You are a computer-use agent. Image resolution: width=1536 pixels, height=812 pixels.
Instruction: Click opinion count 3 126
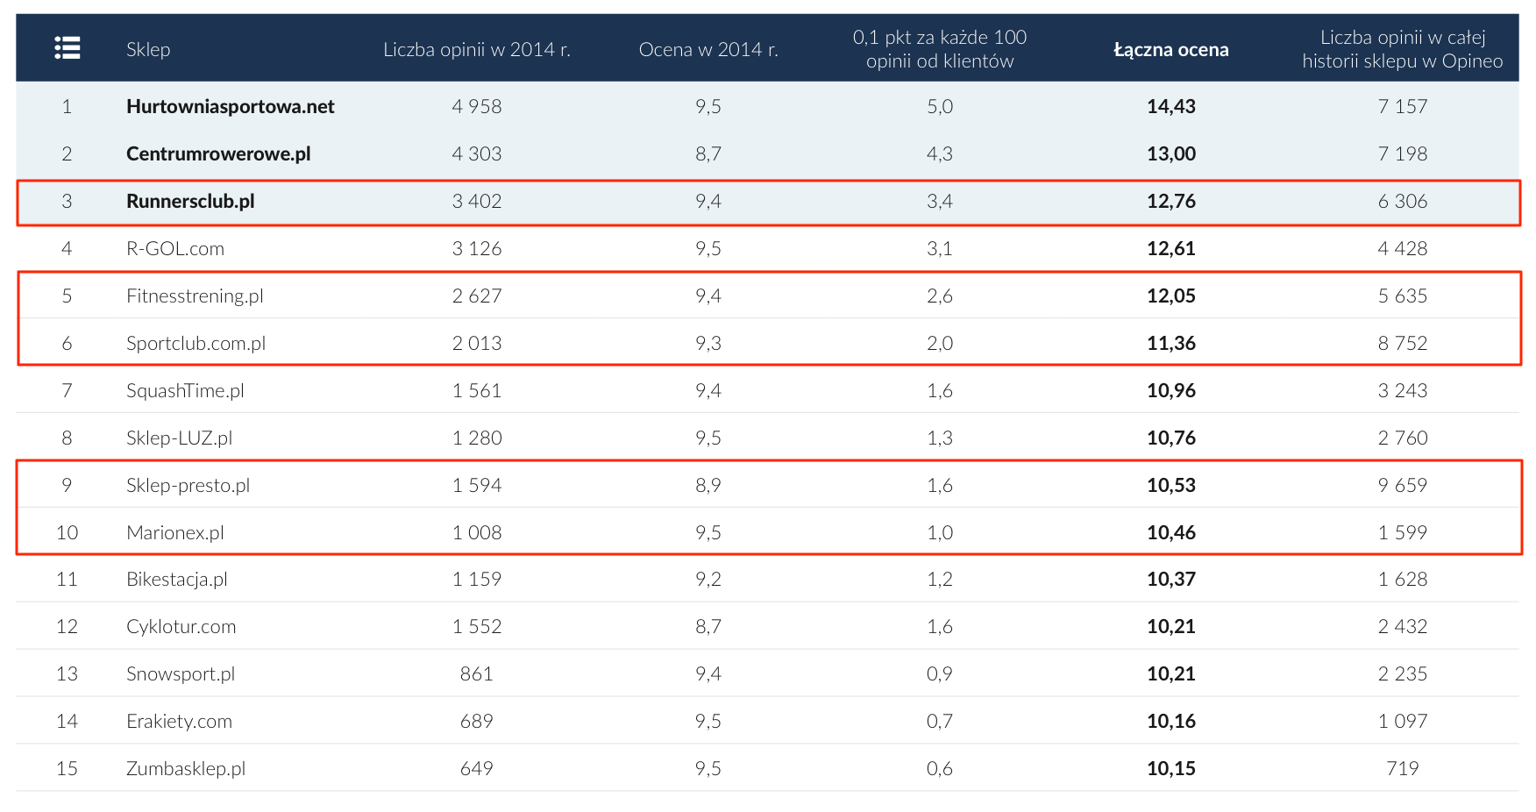(x=477, y=248)
